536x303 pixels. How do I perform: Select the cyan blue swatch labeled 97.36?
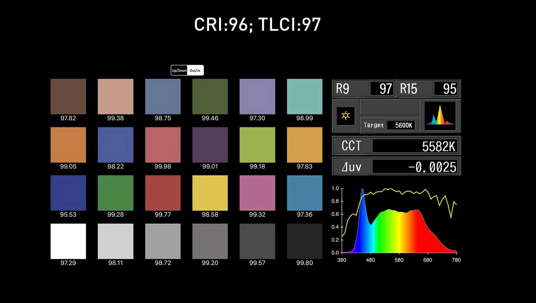coord(305,193)
